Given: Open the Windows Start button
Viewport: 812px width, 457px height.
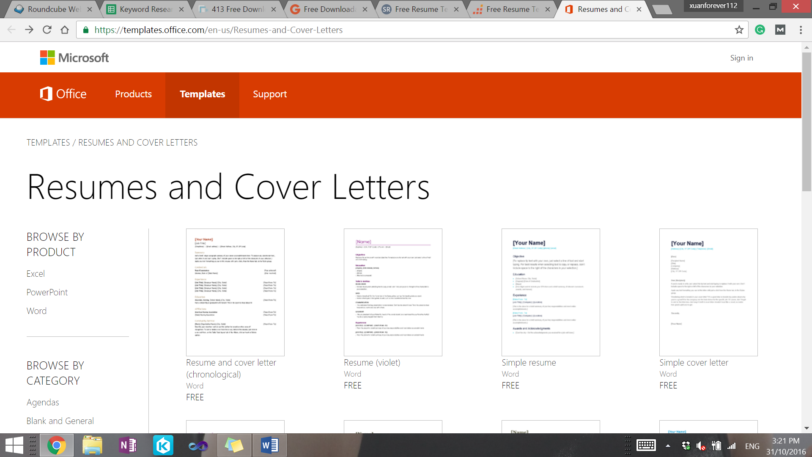Looking at the screenshot, I should (14, 445).
